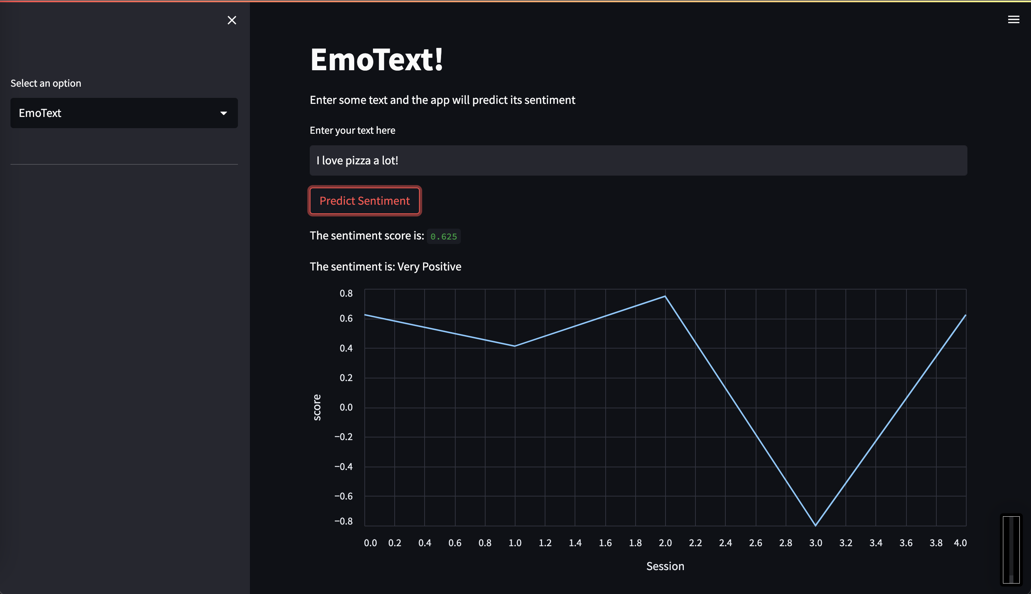Click the 0.0 label on the score axis
1031x594 pixels.
pyautogui.click(x=346, y=407)
